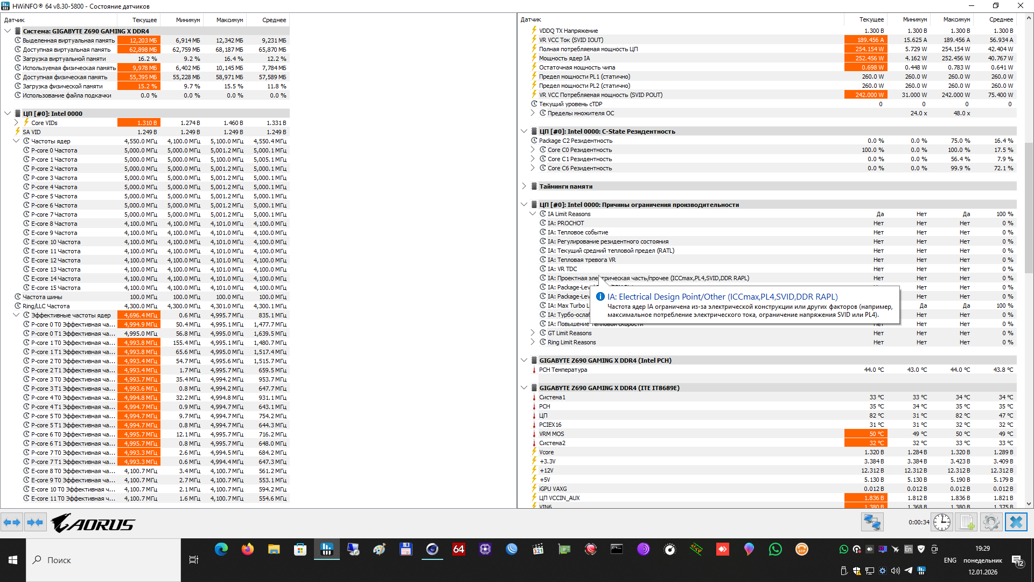Reset sensor timer clock icon
The width and height of the screenshot is (1034, 582).
[942, 522]
